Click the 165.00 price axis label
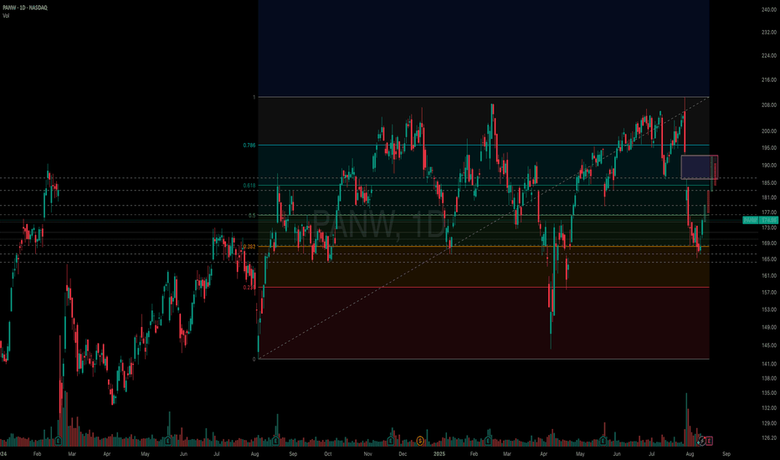Image resolution: width=780 pixels, height=460 pixels. point(768,259)
